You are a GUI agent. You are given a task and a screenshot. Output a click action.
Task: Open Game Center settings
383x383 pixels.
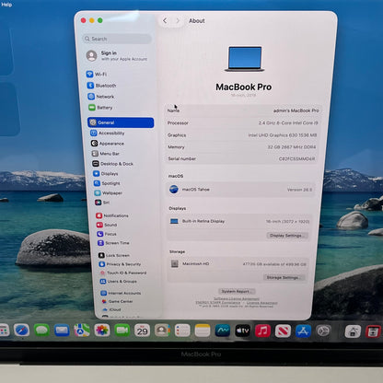[x=117, y=301]
